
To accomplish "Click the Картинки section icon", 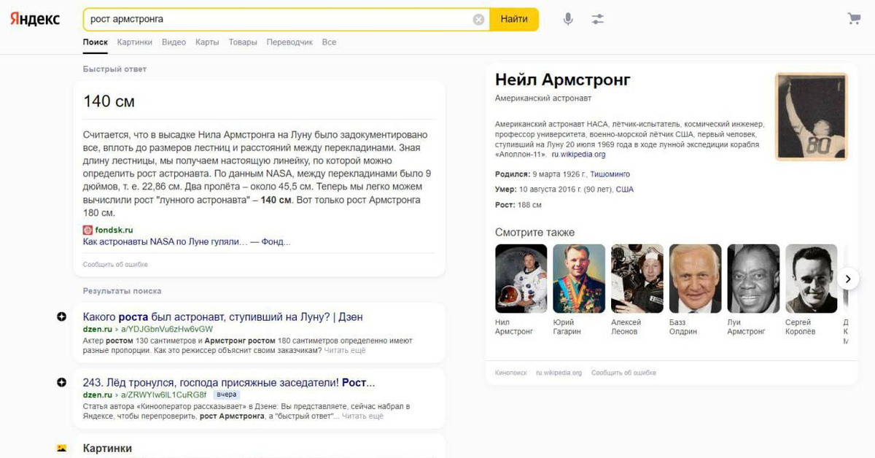I will (x=61, y=448).
